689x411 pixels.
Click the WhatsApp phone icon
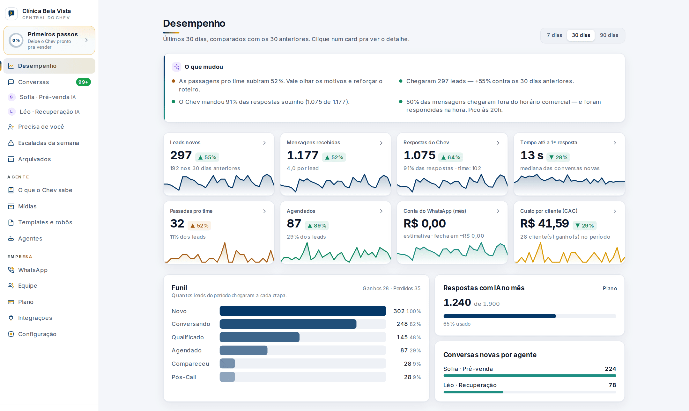[x=11, y=270]
